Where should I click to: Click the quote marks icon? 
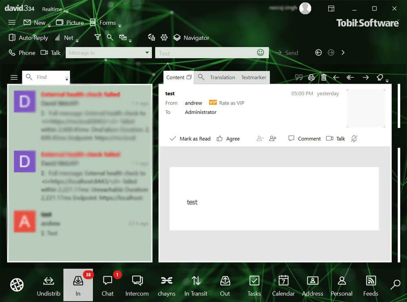(x=299, y=77)
